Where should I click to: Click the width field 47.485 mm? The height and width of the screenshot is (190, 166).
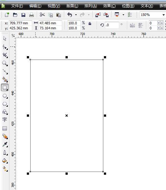point(50,23)
